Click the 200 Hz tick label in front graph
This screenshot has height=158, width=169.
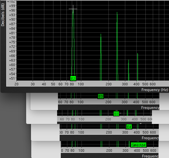109,84
